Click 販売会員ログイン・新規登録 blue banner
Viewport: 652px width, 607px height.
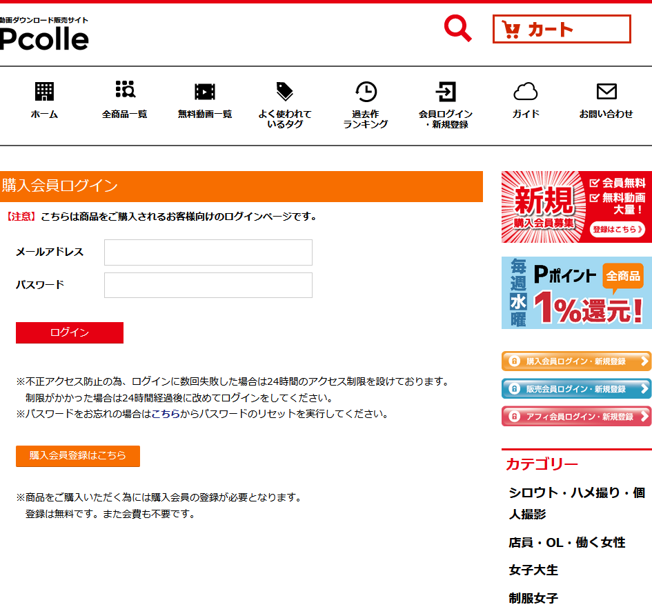coord(576,388)
